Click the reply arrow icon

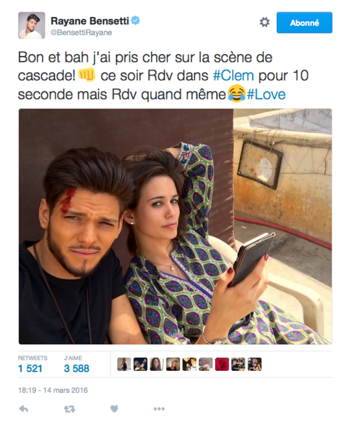[23, 409]
